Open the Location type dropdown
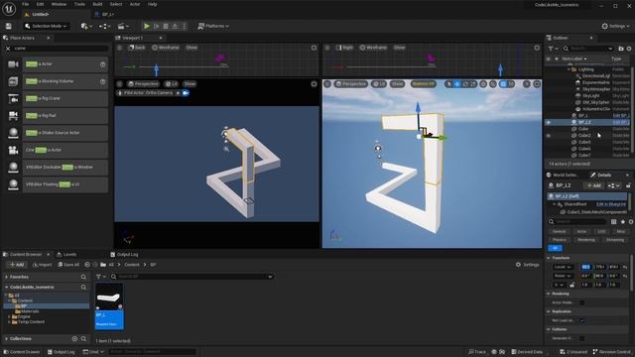 [x=564, y=267]
